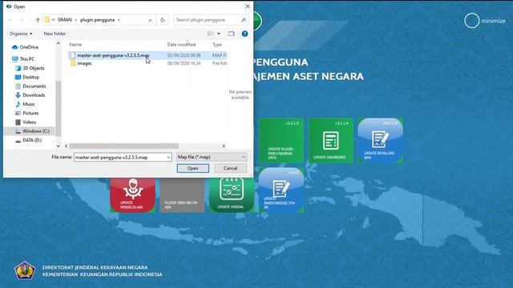The image size is (513, 288).
Task: Select master-aset-pengguna-v3.2.5.5.map file name
Action: point(113,55)
